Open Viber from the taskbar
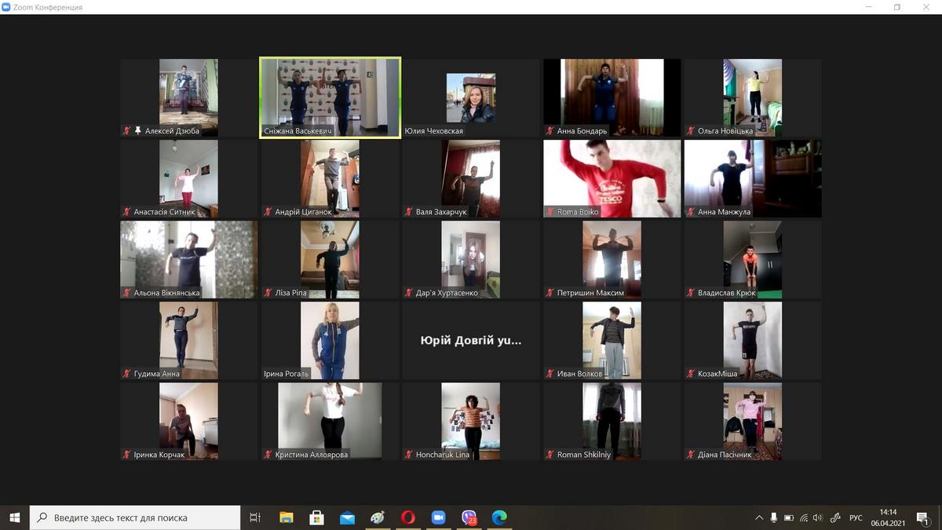Screen dimensions: 942x530 (x=469, y=517)
